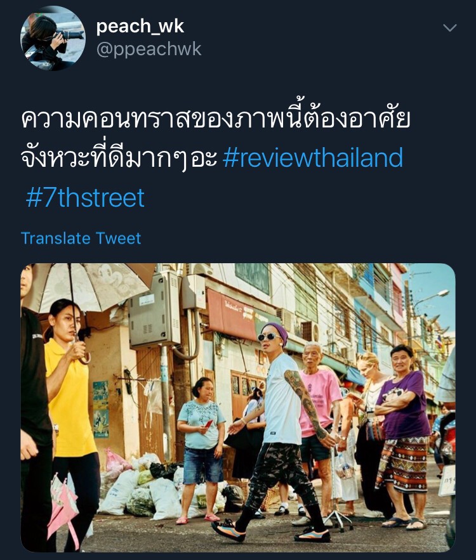
Task: Click the camera lens in the avatar
Action: coord(73,35)
